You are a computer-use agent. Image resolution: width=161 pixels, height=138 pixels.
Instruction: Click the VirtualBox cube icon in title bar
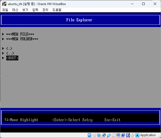4,4
